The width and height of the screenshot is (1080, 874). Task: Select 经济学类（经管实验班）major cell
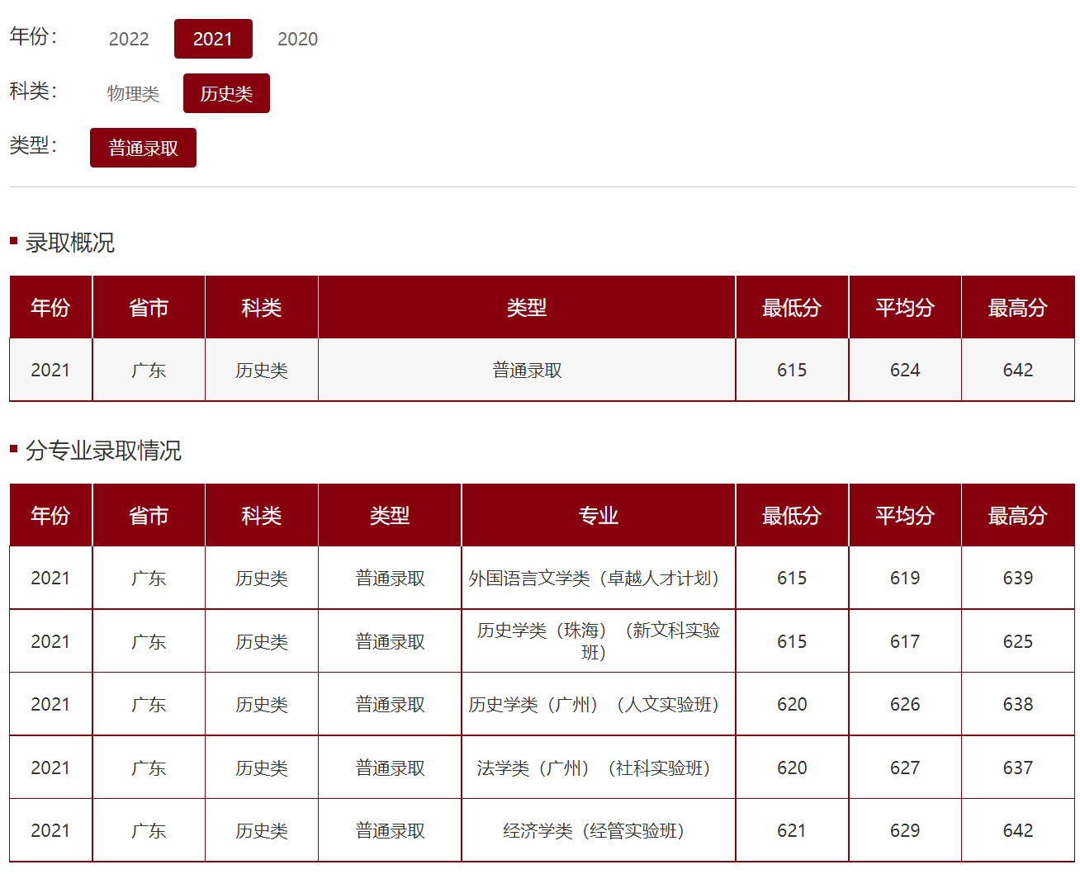(598, 830)
